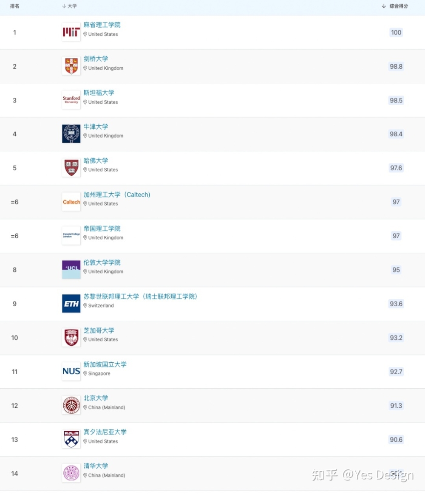Image resolution: width=425 pixels, height=494 pixels.
Task: Click the MIT logo icon
Action: point(71,32)
